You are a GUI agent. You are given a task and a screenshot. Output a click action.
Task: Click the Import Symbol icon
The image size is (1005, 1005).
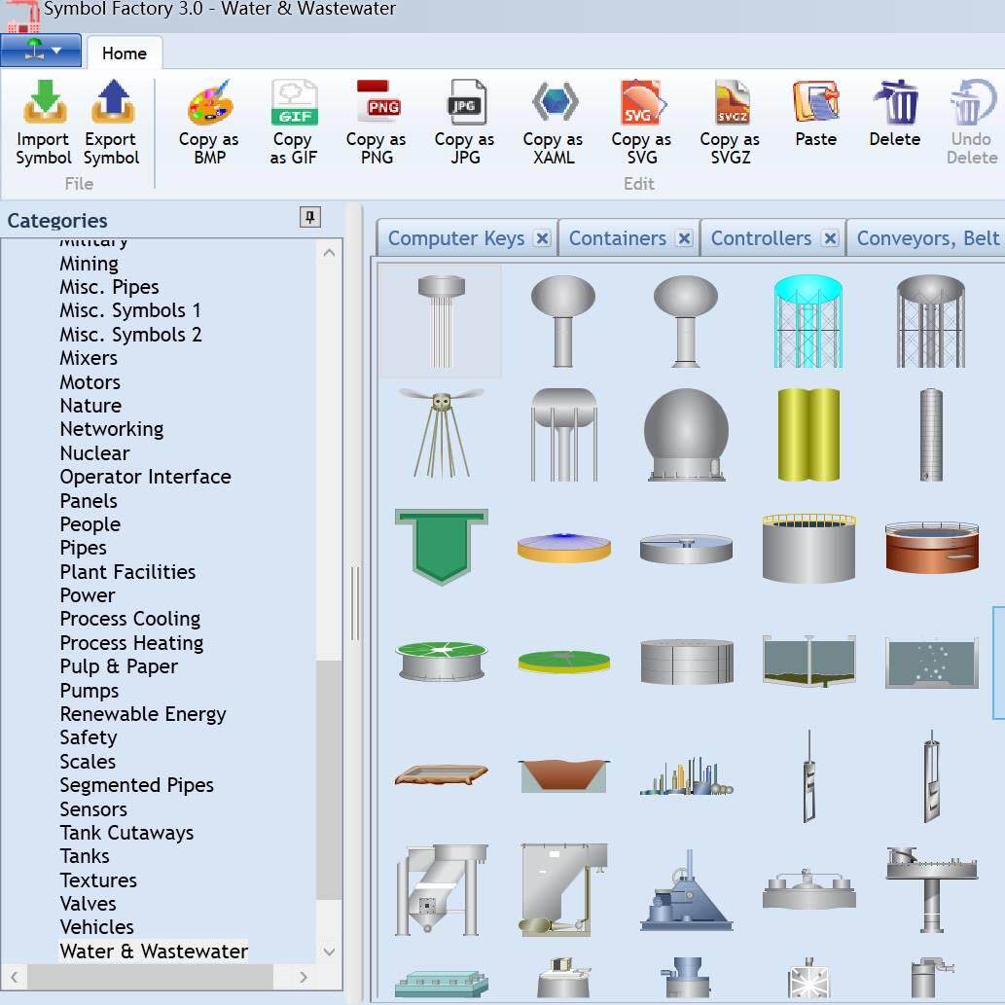[x=44, y=102]
